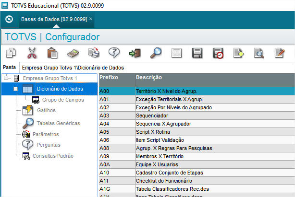Select Perguntas in the tree

coord(49,145)
